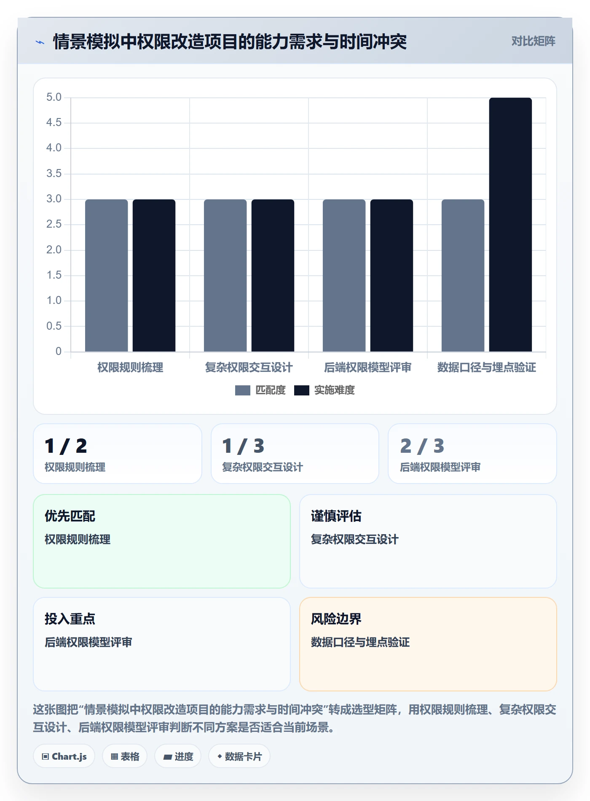Image resolution: width=590 pixels, height=801 pixels.
Task: Click the 实施难度 legend label text
Action: click(335, 390)
